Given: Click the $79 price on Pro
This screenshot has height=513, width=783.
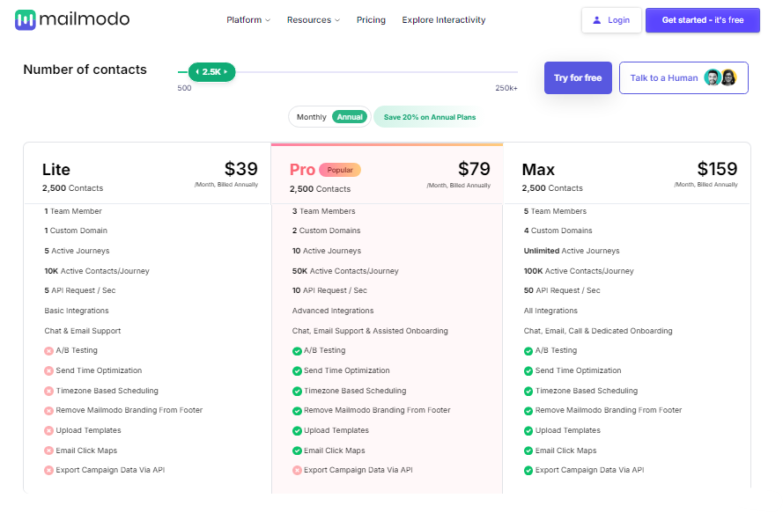Looking at the screenshot, I should (x=474, y=169).
